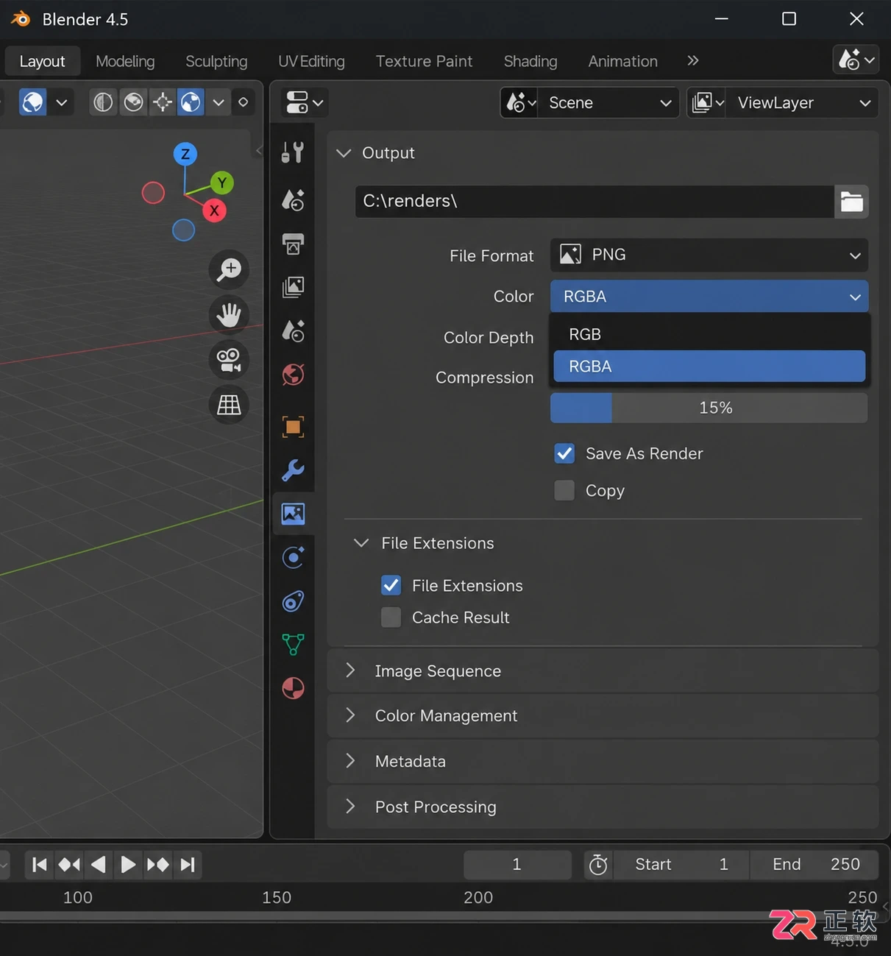Screen dimensions: 891x956
Task: Open the Tool properties tab
Action: click(x=293, y=152)
